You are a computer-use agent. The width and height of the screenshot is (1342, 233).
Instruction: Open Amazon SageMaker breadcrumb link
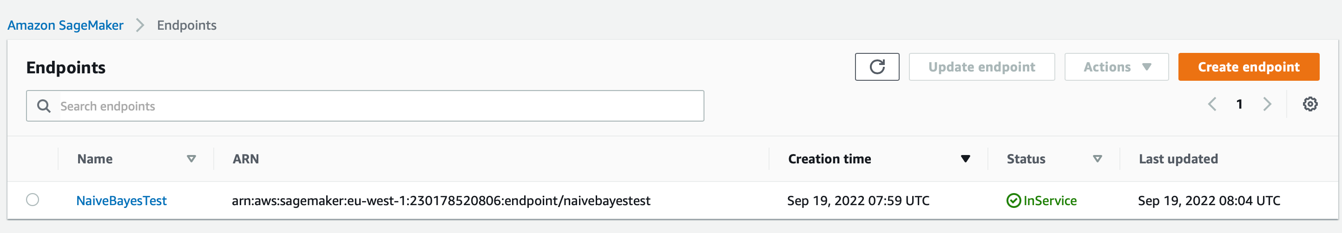click(x=66, y=25)
